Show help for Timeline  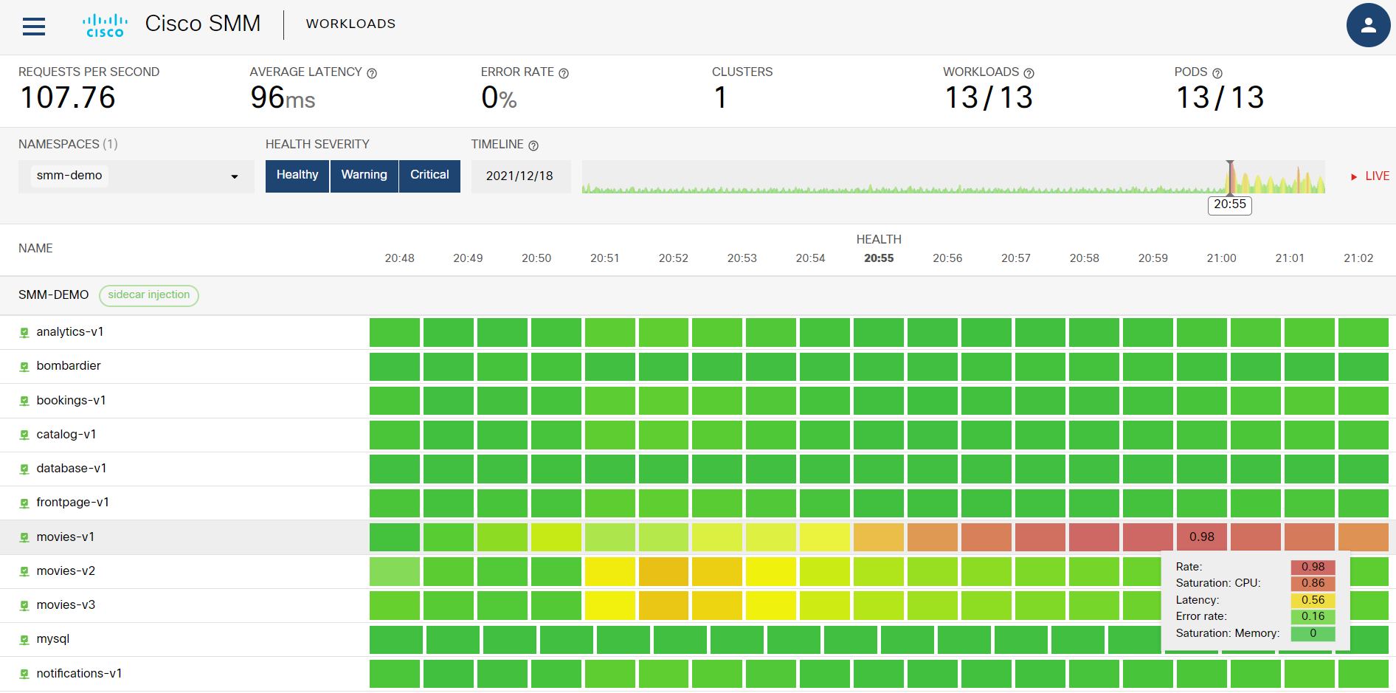[x=533, y=145]
